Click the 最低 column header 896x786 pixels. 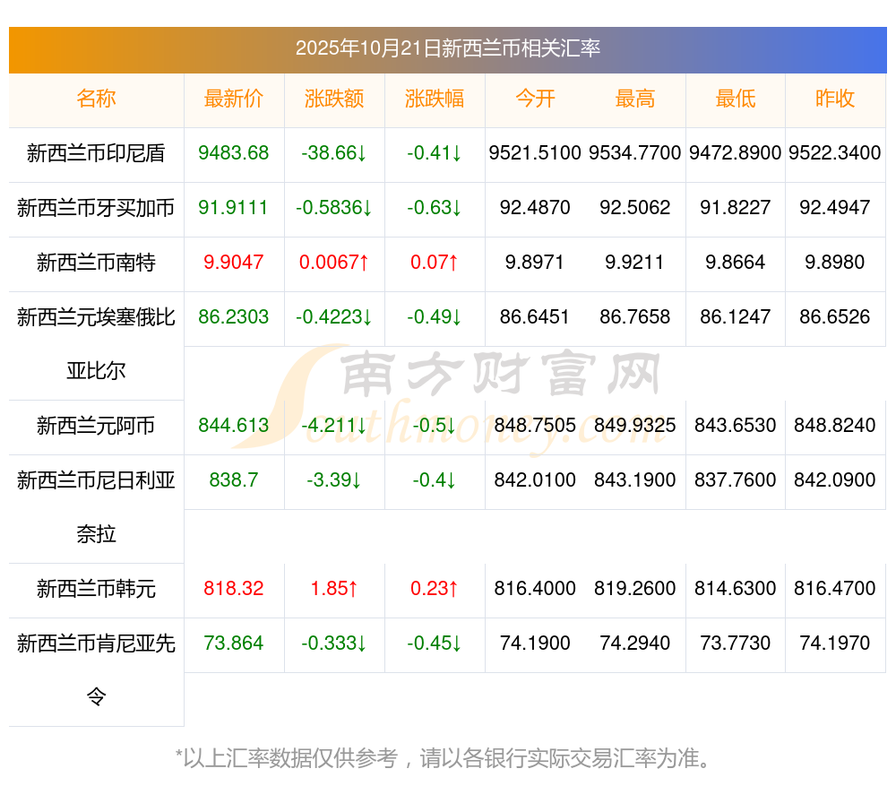point(736,99)
